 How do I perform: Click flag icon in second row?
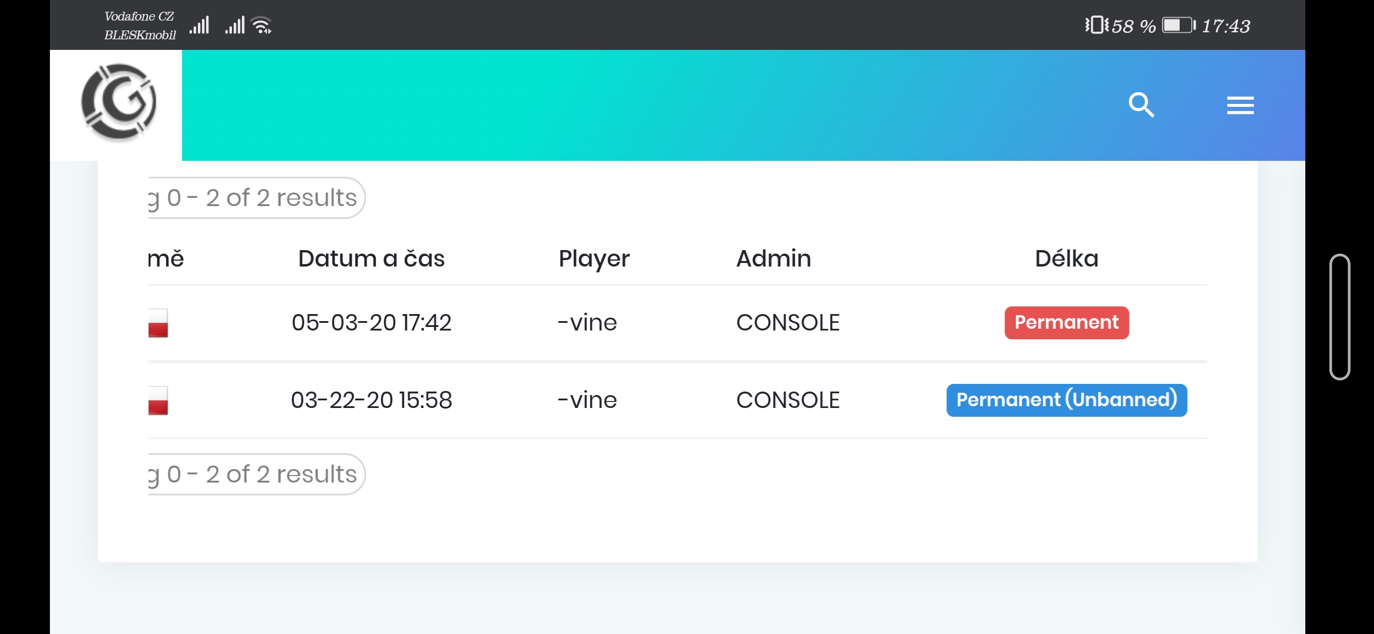pos(158,400)
